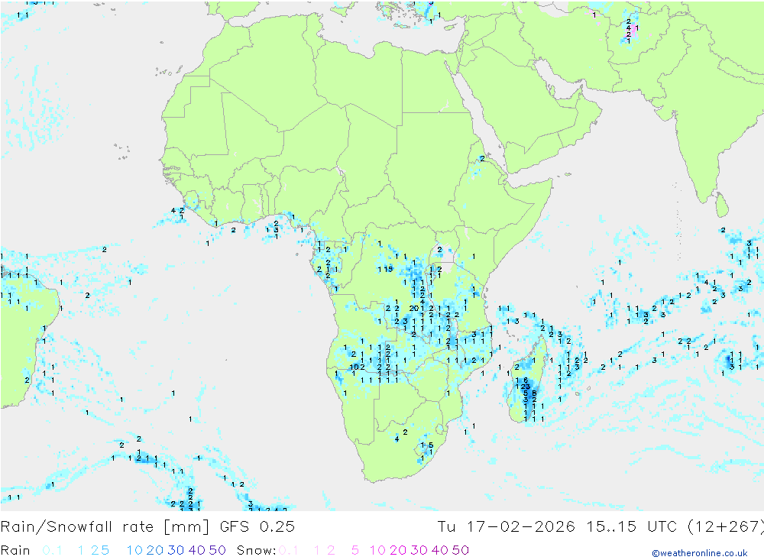764x560 pixels.
Task: Pick the Rain legend 40 value
Action: (x=197, y=550)
